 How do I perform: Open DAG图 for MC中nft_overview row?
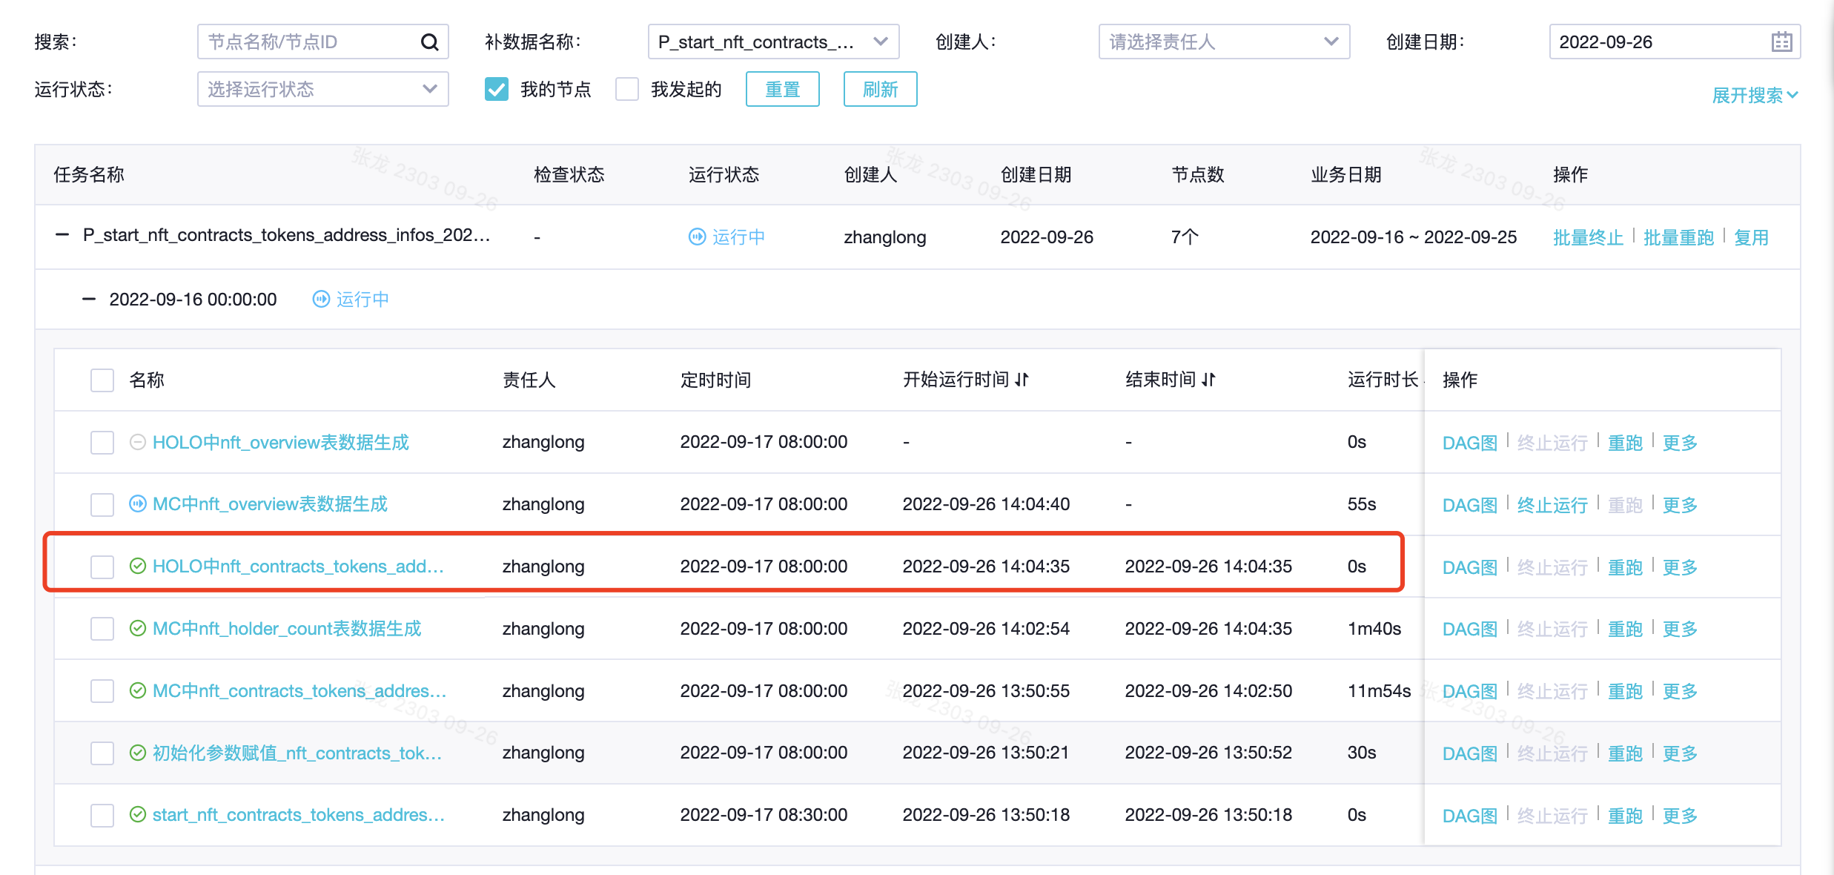(1470, 505)
